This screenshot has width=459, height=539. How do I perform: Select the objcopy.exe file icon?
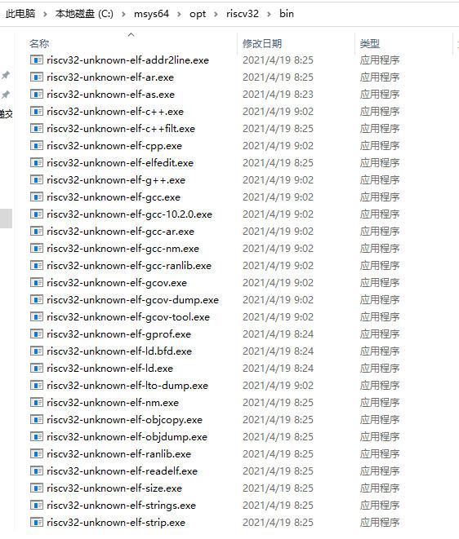(37, 419)
